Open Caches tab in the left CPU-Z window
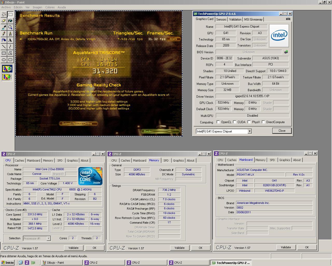The image size is (332, 266). point(19,161)
